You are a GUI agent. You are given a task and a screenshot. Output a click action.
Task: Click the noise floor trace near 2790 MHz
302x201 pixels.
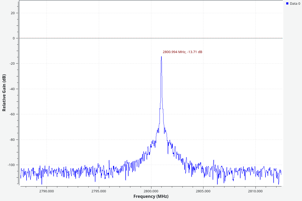pyautogui.click(x=47, y=171)
